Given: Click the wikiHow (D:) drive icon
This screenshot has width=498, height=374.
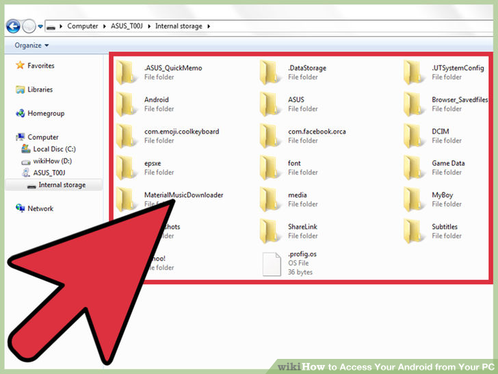Looking at the screenshot, I should [26, 162].
